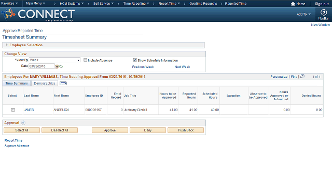
Task: Sort by Hours to be Approved header
Action: 168,96
